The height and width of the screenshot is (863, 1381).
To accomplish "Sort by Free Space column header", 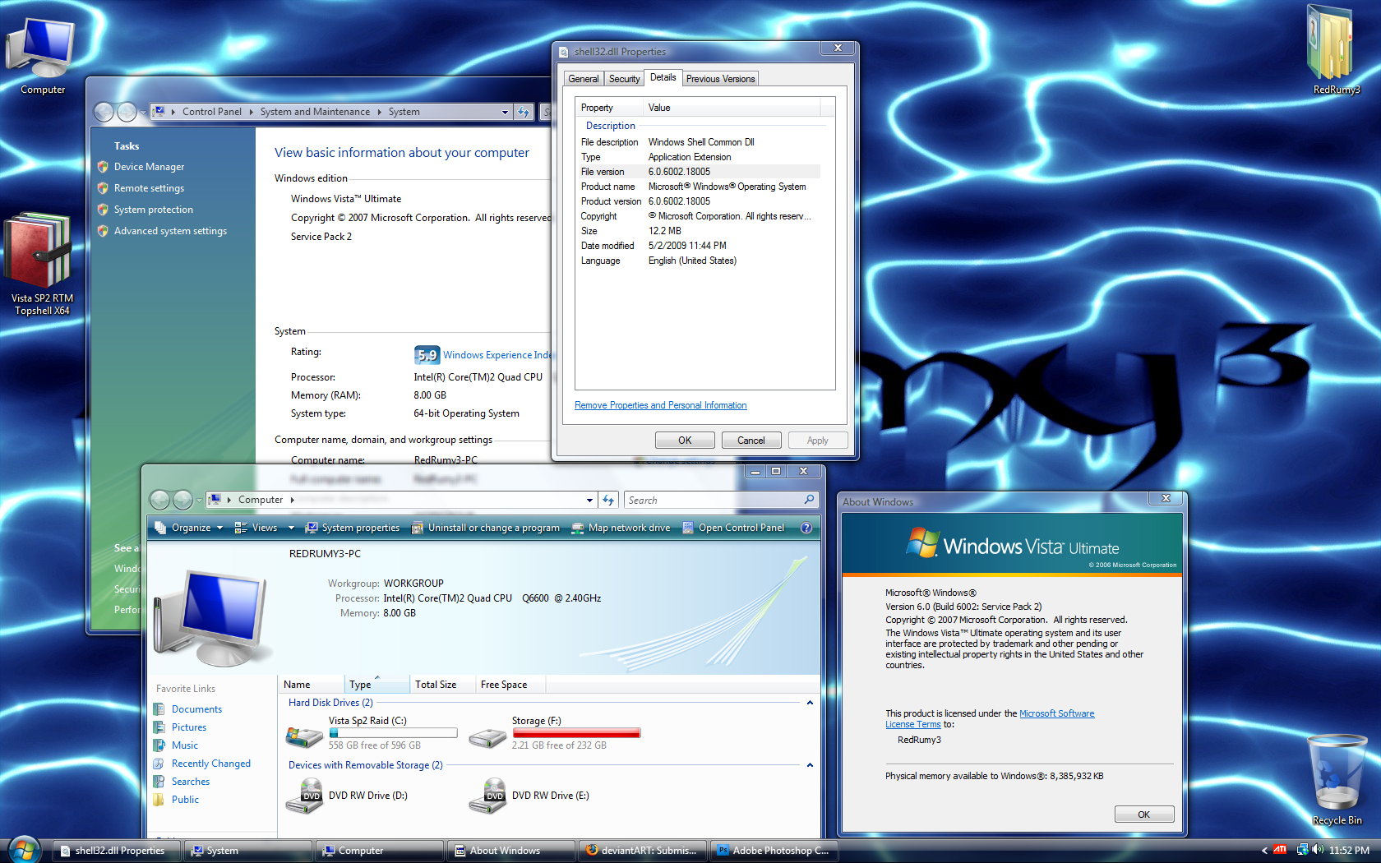I will click(510, 685).
